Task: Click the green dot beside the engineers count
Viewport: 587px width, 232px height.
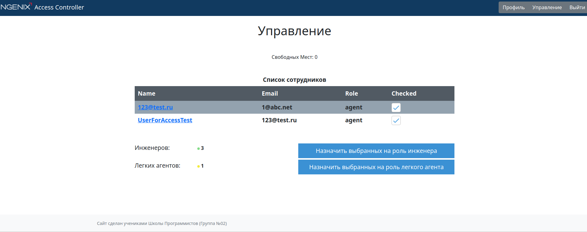Action: 199,149
